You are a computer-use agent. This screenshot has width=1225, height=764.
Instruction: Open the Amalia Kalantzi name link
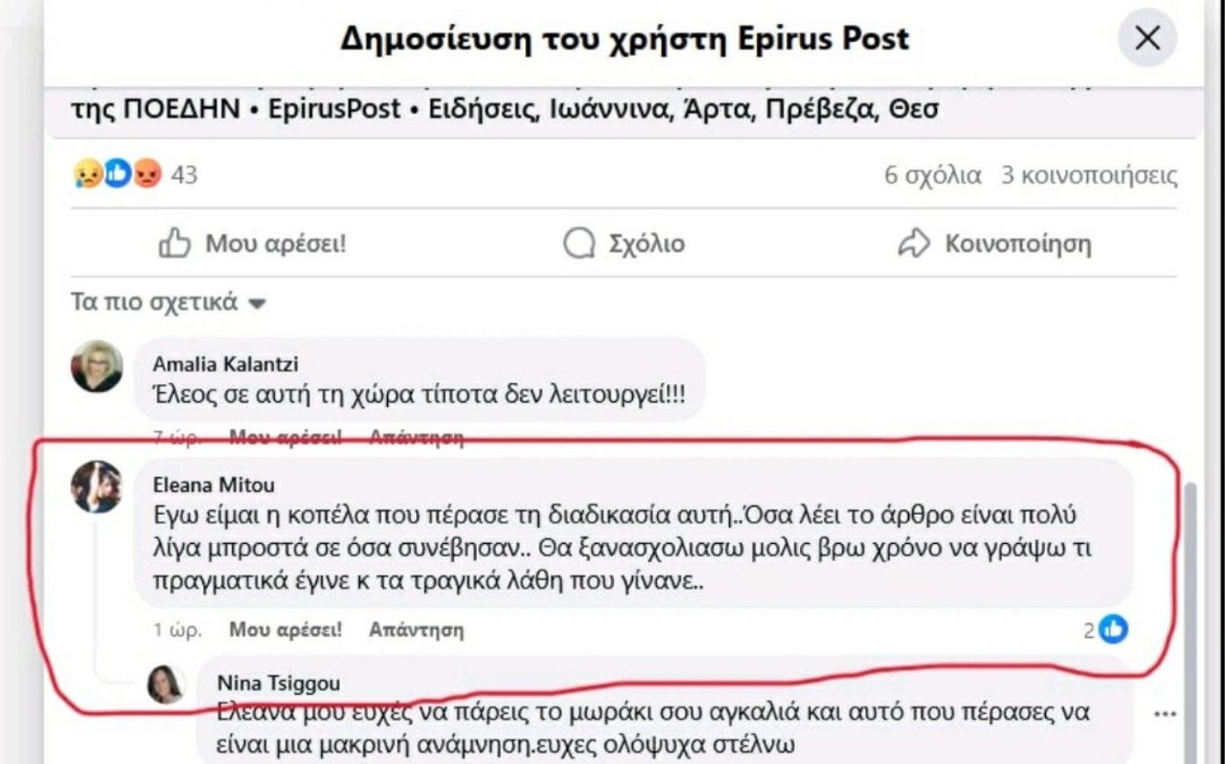pos(226,363)
